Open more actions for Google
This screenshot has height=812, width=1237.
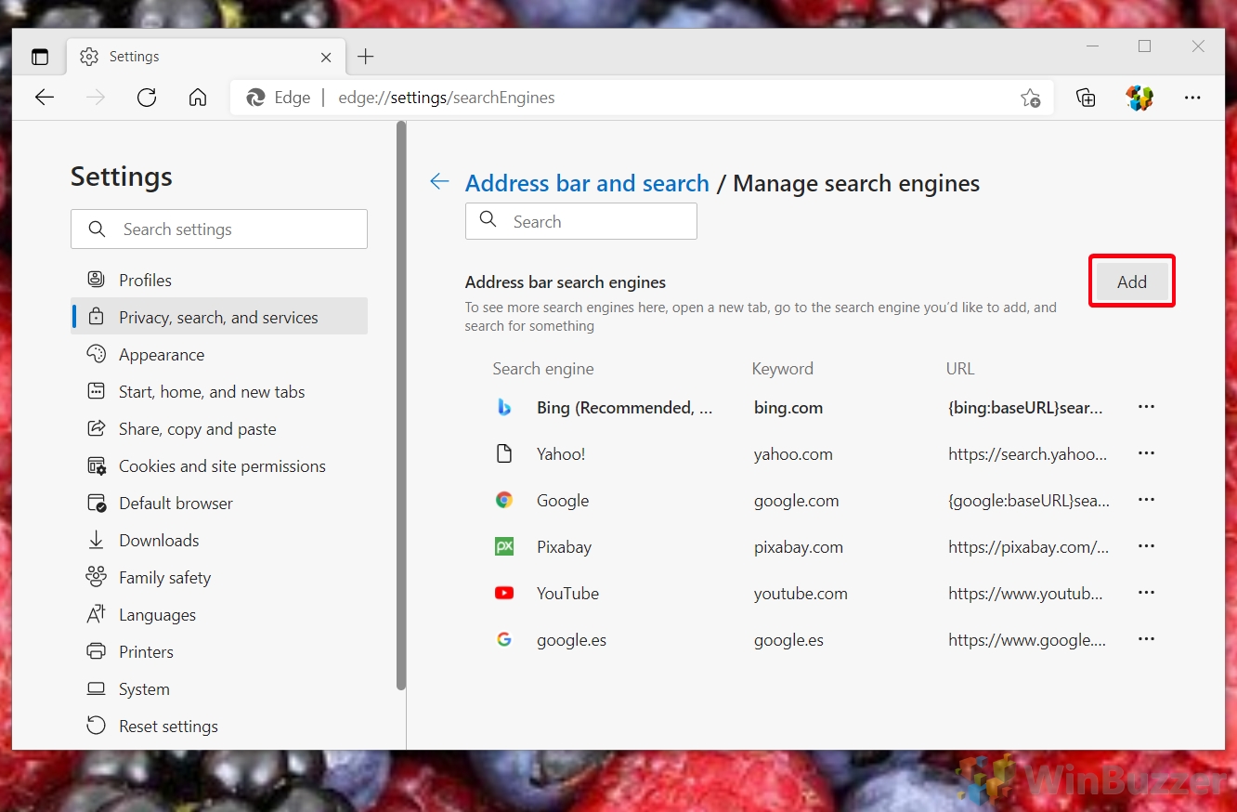1146,500
